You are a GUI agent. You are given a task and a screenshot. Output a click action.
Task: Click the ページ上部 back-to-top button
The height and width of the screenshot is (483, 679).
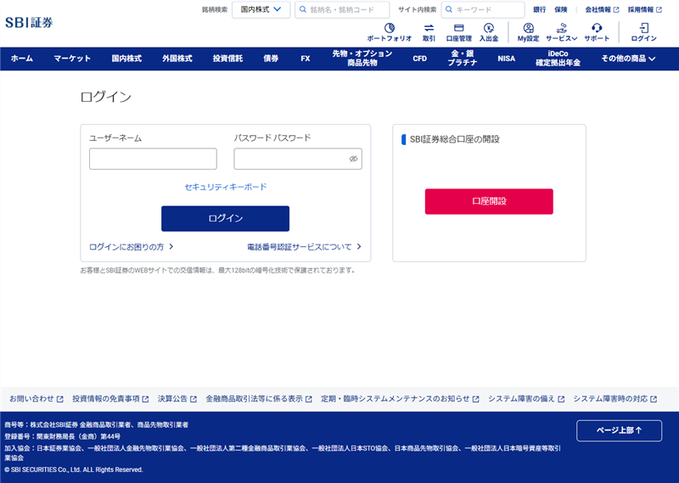[619, 430]
